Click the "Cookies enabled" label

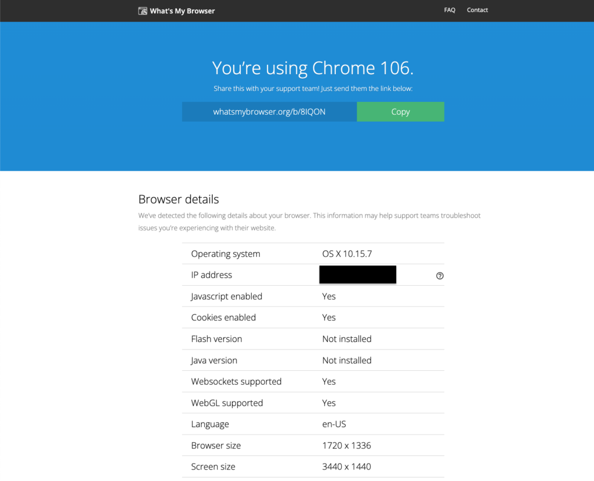tap(223, 318)
